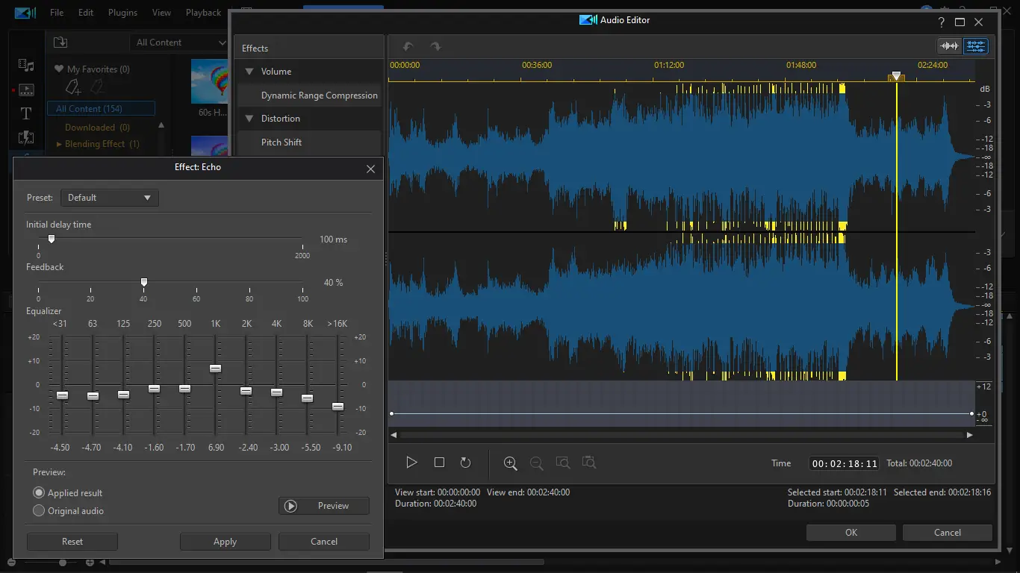Click the Reset button

[72, 542]
